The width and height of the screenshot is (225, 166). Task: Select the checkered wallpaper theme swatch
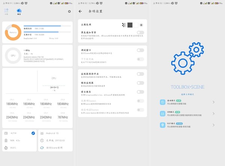click(124, 25)
